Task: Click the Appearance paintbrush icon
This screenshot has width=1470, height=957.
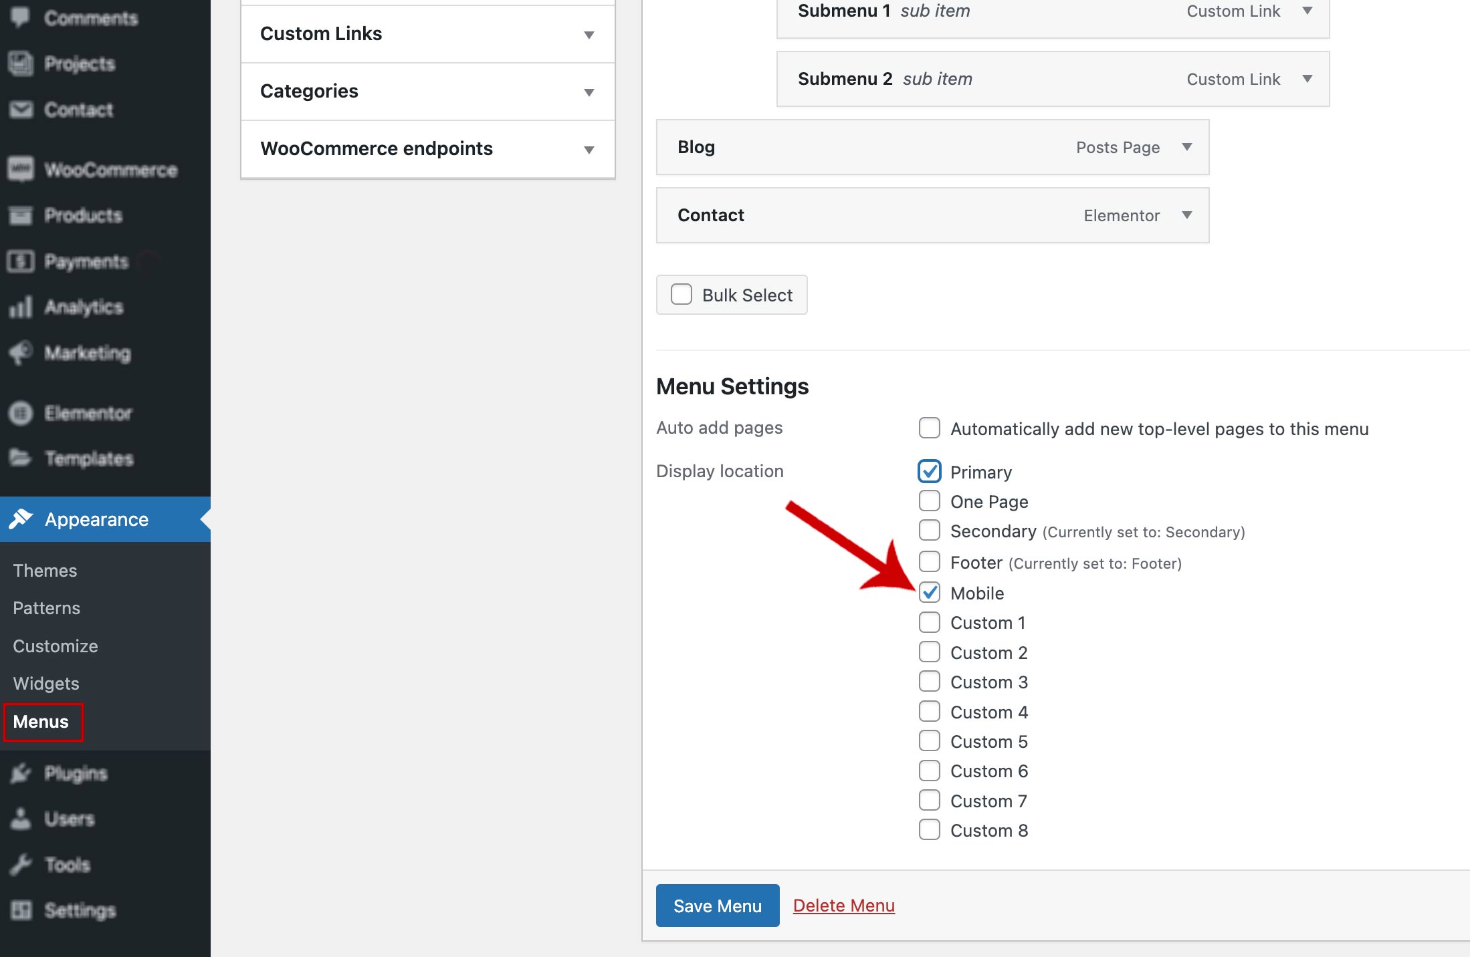Action: coord(21,519)
